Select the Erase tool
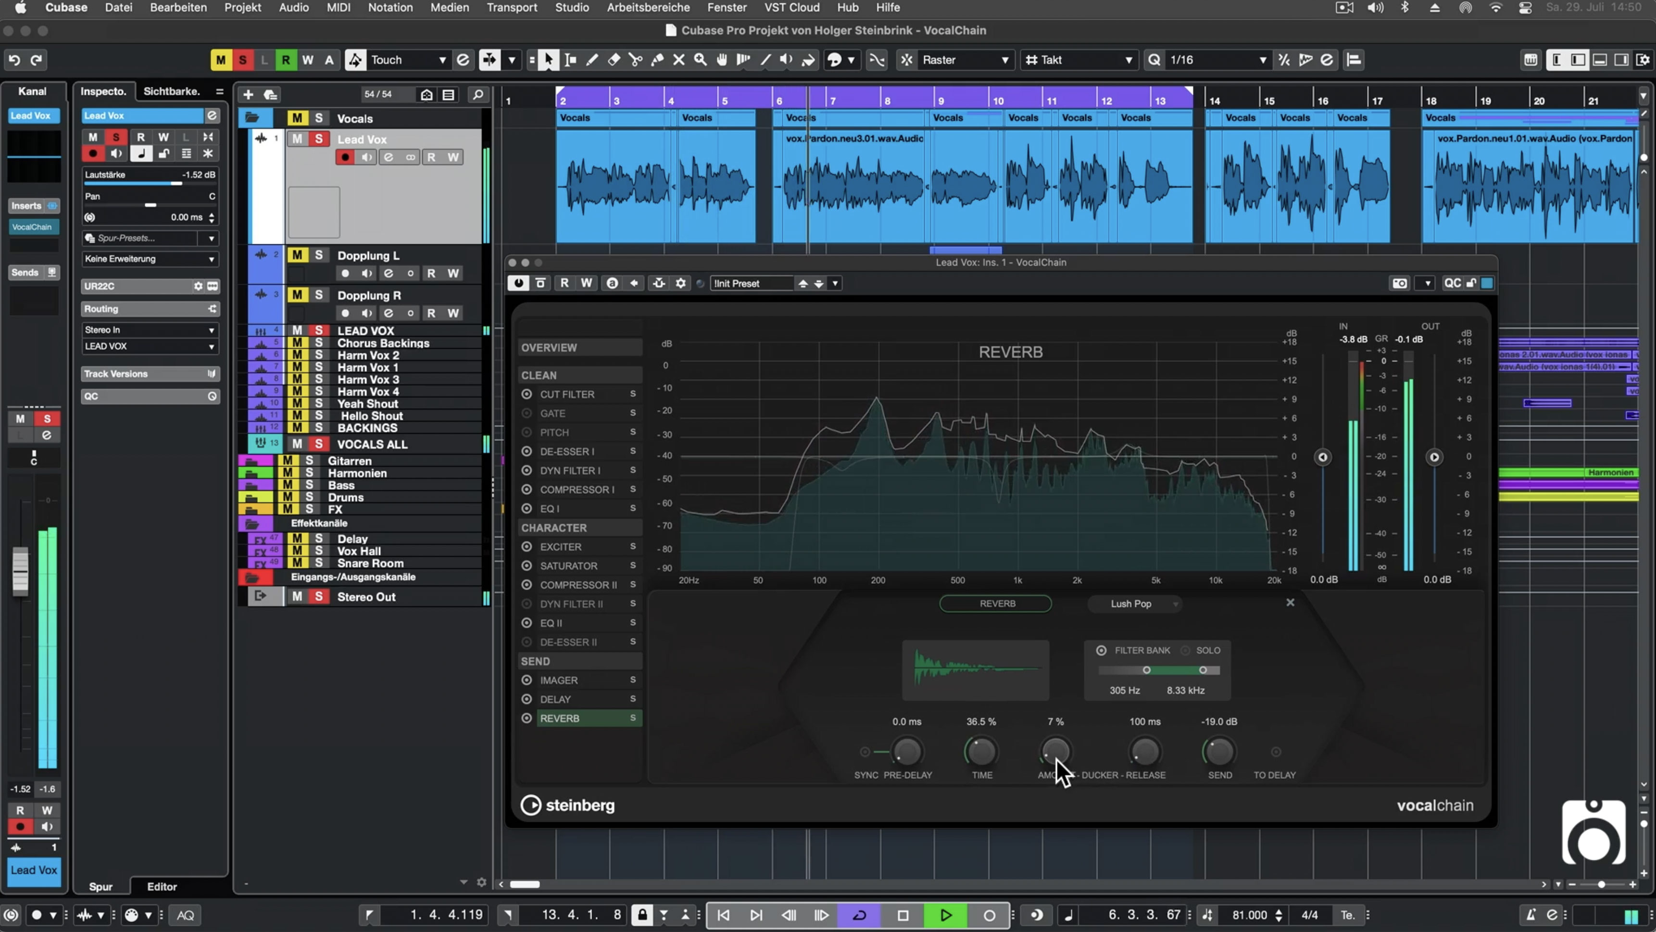This screenshot has width=1656, height=932. [614, 60]
